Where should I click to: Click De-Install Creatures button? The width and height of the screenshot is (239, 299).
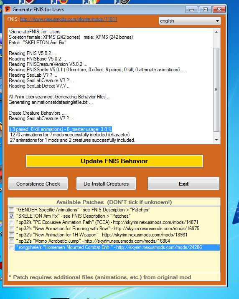pyautogui.click(x=106, y=183)
